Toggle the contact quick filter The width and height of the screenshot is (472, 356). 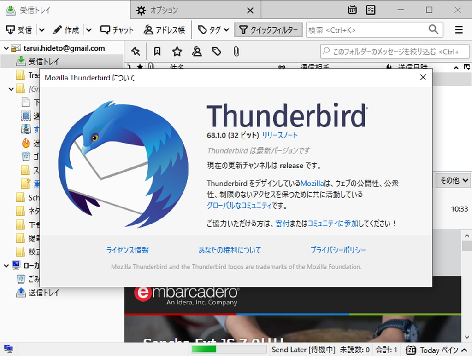[x=197, y=52]
